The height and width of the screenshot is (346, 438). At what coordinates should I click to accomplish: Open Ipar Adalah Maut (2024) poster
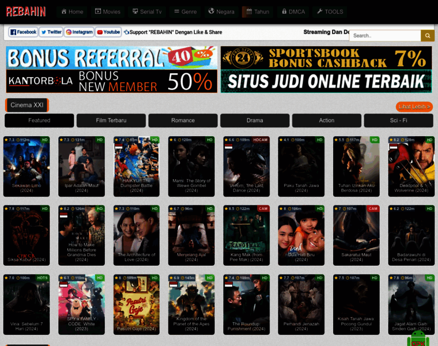[x=82, y=167]
